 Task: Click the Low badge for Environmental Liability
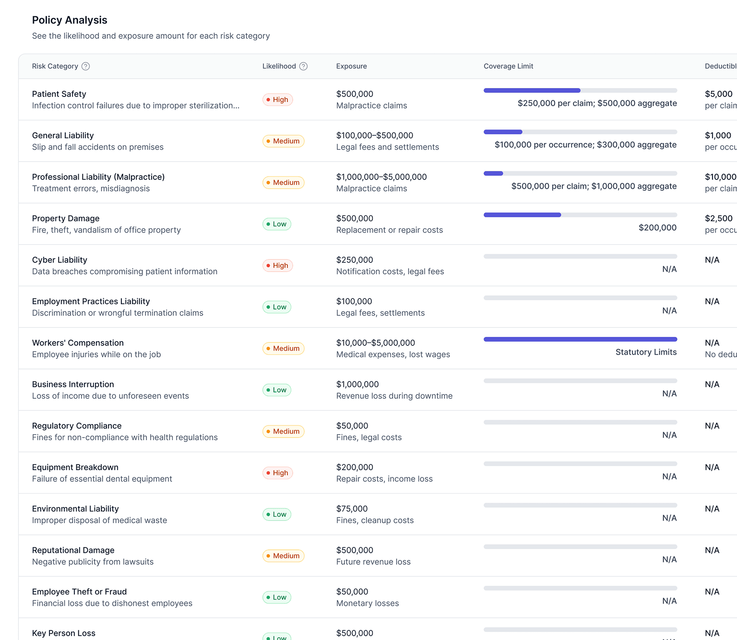tap(277, 514)
